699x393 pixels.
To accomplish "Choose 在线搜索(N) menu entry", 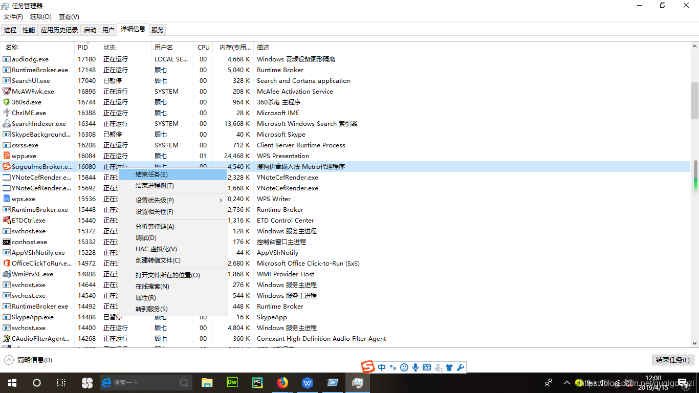I will (173, 287).
